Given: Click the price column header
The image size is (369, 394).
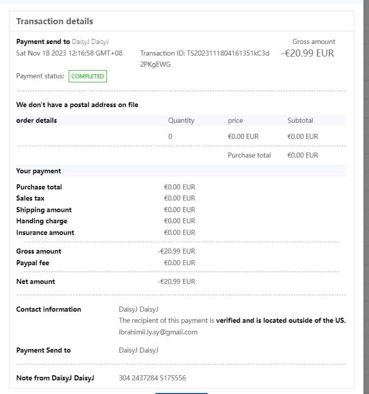Looking at the screenshot, I should (x=235, y=120).
